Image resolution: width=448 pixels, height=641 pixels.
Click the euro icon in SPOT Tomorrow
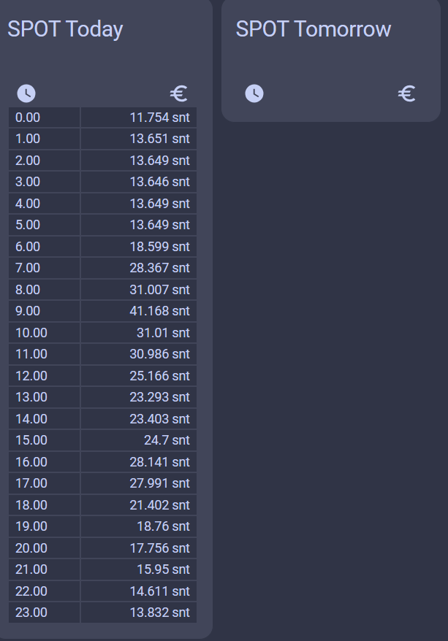407,93
